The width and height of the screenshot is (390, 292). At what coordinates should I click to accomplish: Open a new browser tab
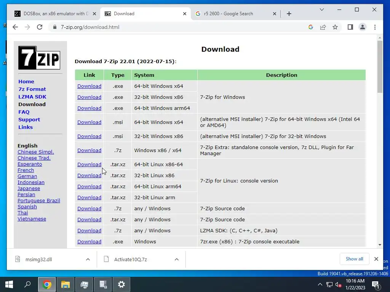289,14
